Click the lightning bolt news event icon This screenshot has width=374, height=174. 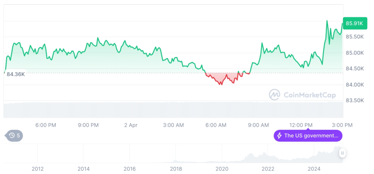(x=279, y=136)
